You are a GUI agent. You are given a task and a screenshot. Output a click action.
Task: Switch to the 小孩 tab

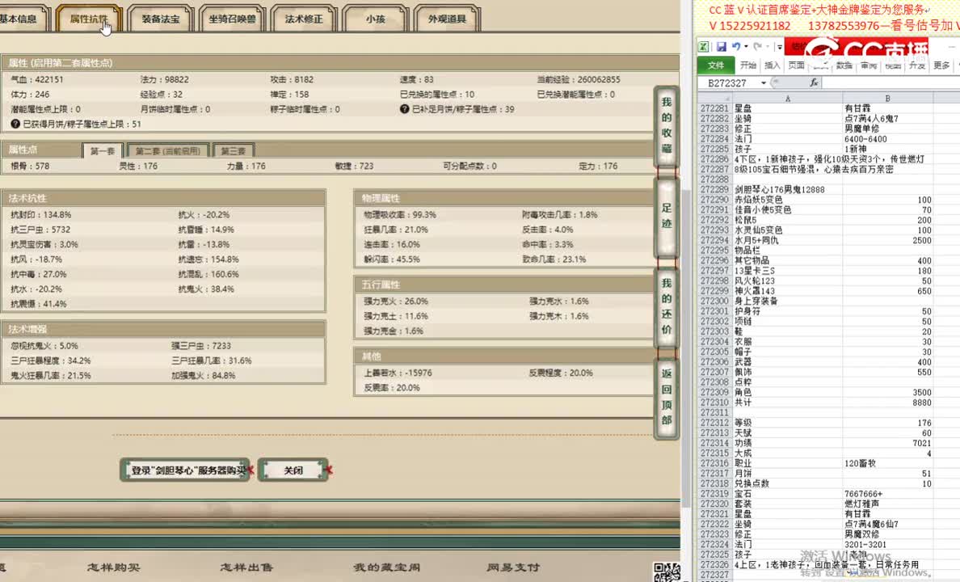(375, 19)
